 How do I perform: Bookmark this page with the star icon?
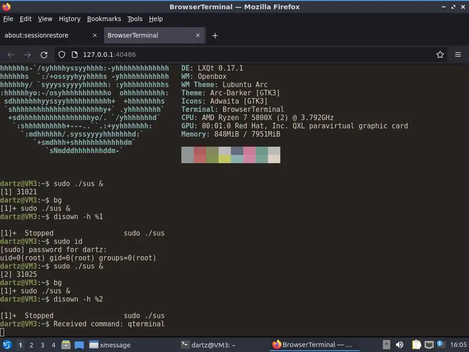[x=440, y=55]
